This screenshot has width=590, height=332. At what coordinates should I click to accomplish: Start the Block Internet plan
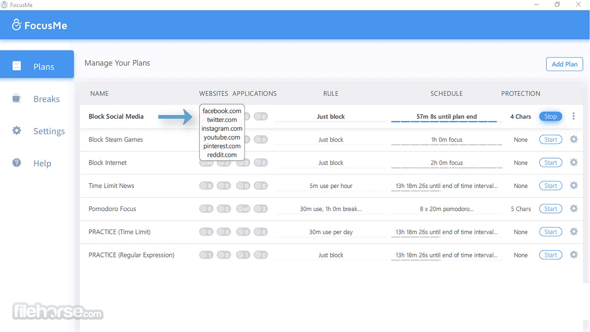[x=551, y=163]
